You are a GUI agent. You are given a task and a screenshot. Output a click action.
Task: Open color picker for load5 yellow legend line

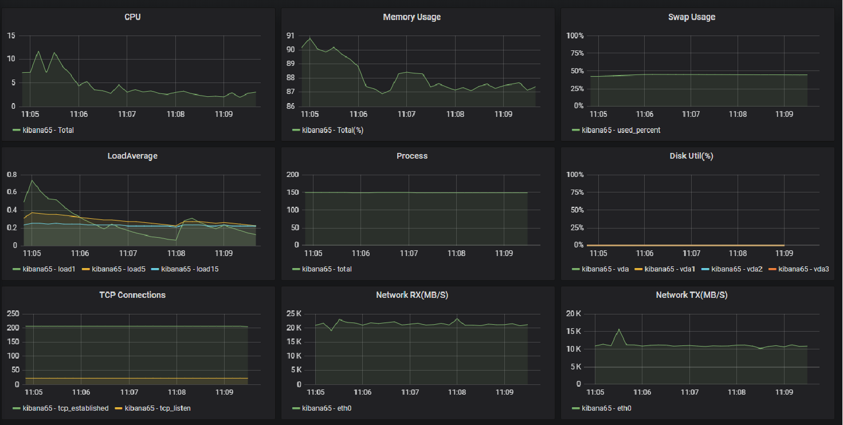(85, 269)
